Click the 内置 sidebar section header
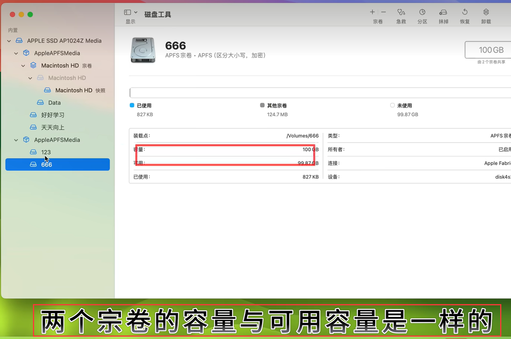The height and width of the screenshot is (339, 511). click(x=13, y=30)
